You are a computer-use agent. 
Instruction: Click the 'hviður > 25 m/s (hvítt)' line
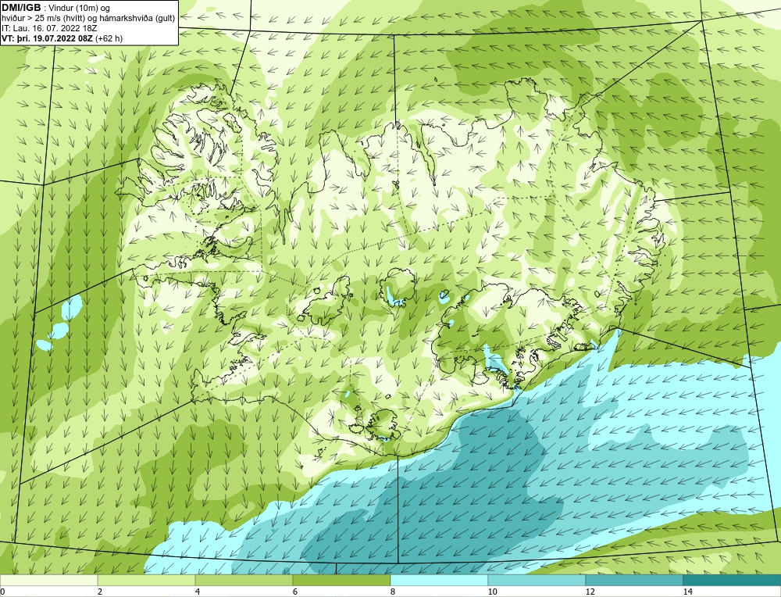click(43, 19)
